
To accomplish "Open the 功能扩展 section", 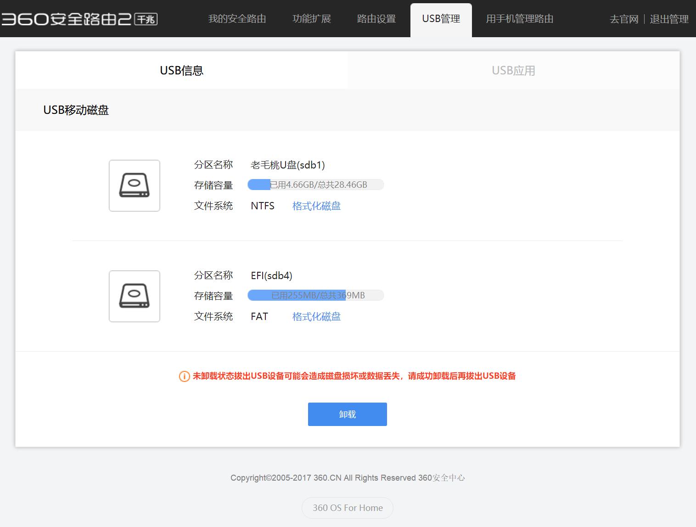I will [x=312, y=19].
